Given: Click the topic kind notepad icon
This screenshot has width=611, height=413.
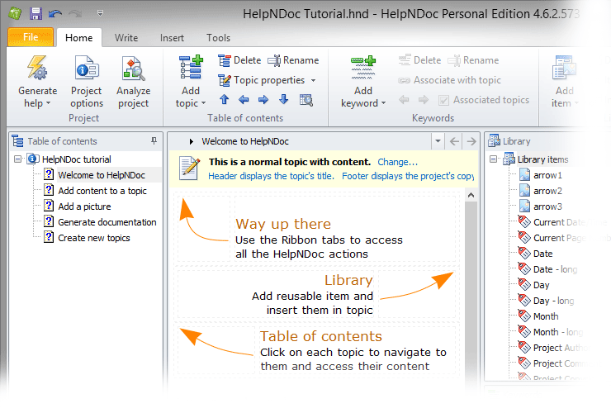Looking at the screenshot, I should [x=189, y=169].
